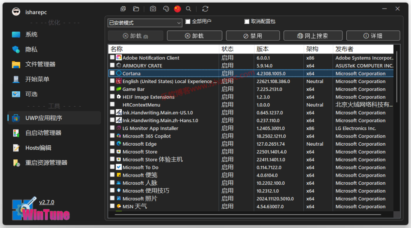The image size is (411, 228).
Task: Click the refresh icon in the toolbar
Action: click(x=205, y=9)
